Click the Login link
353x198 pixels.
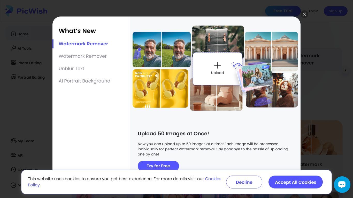pyautogui.click(x=314, y=11)
